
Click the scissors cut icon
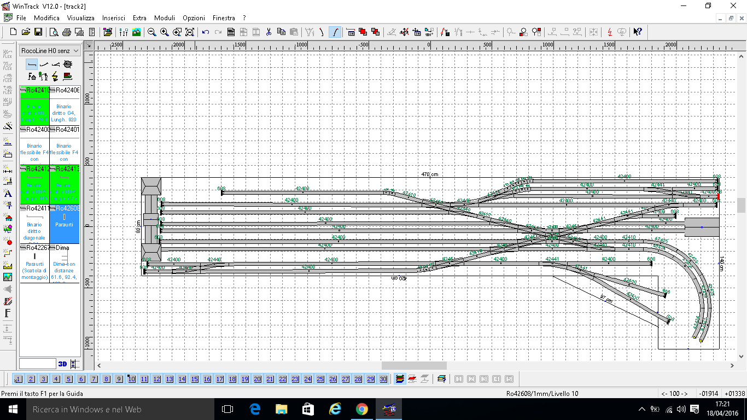(269, 32)
